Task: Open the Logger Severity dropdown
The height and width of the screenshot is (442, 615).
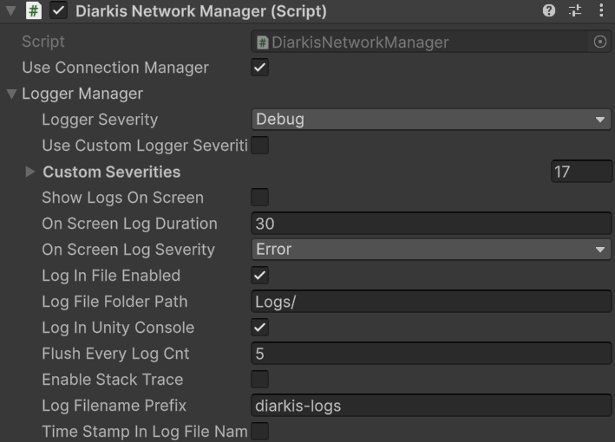Action: [x=431, y=120]
